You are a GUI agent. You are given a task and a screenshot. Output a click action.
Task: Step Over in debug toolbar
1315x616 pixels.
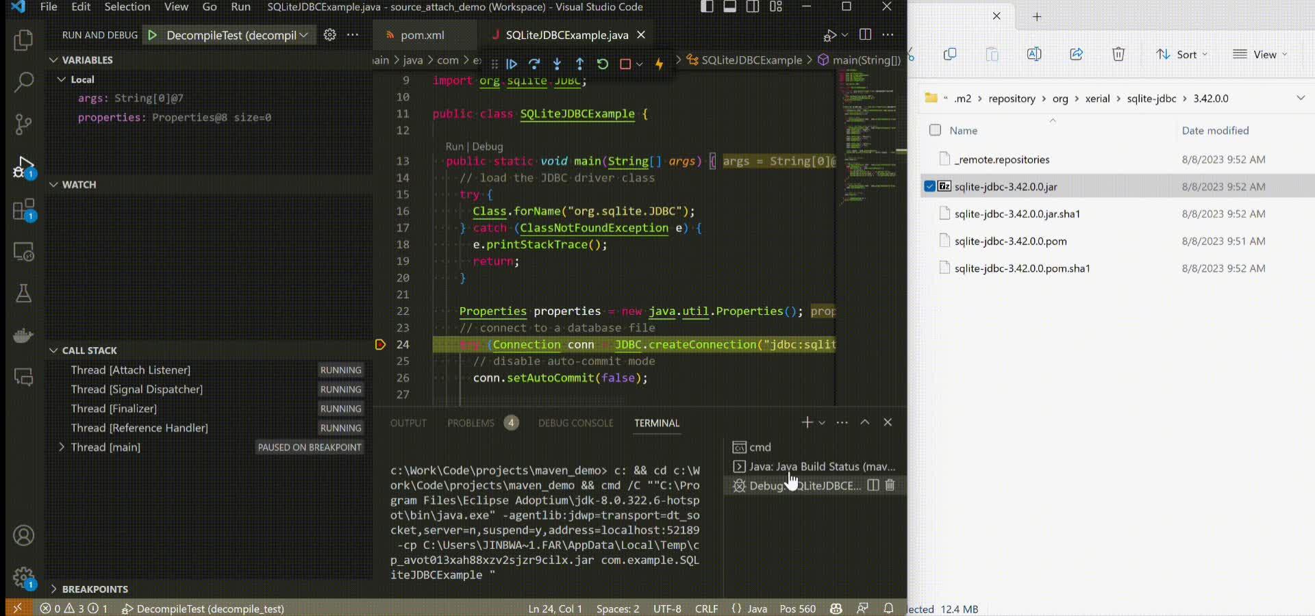(534, 64)
